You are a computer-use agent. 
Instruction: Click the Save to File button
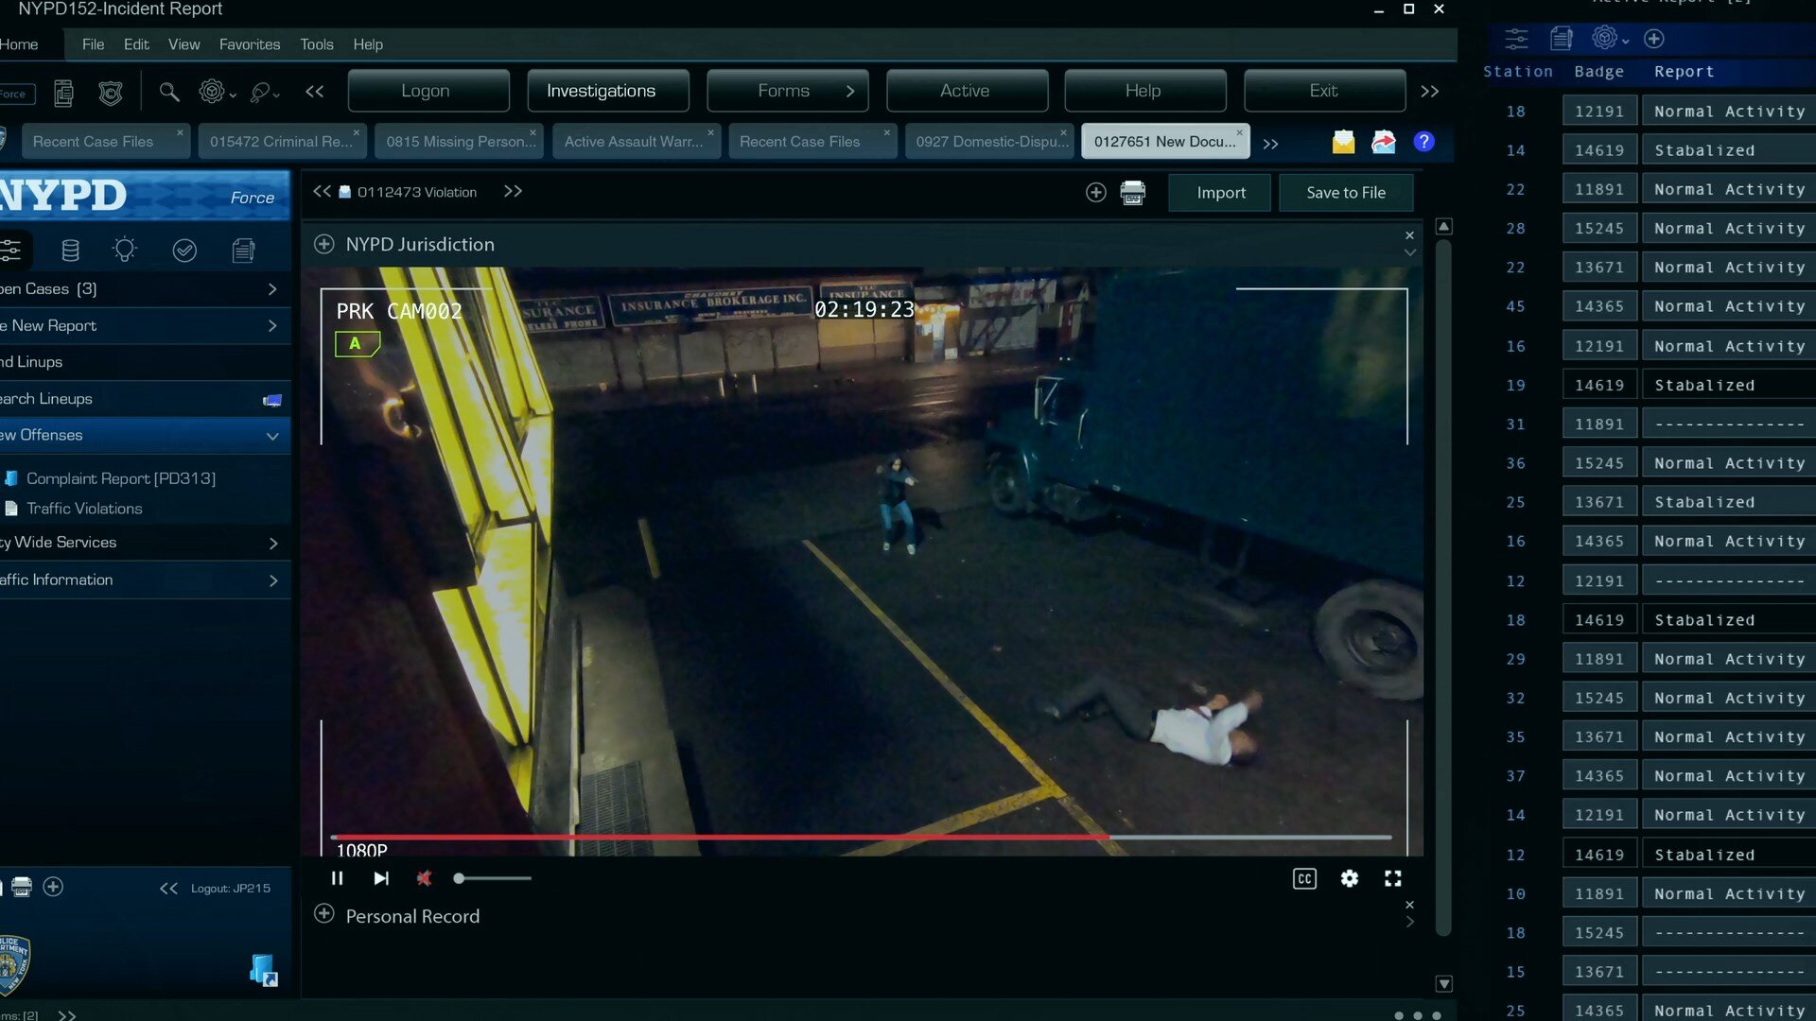[x=1345, y=193]
